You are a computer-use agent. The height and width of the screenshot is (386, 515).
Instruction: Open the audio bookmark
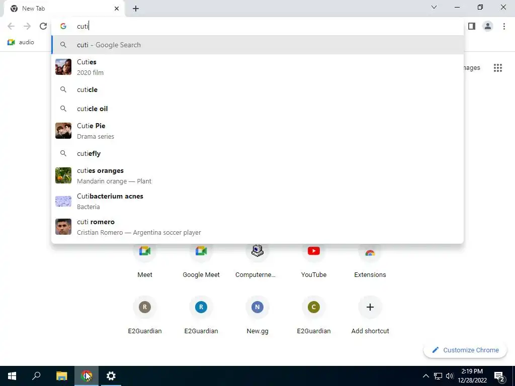21,42
